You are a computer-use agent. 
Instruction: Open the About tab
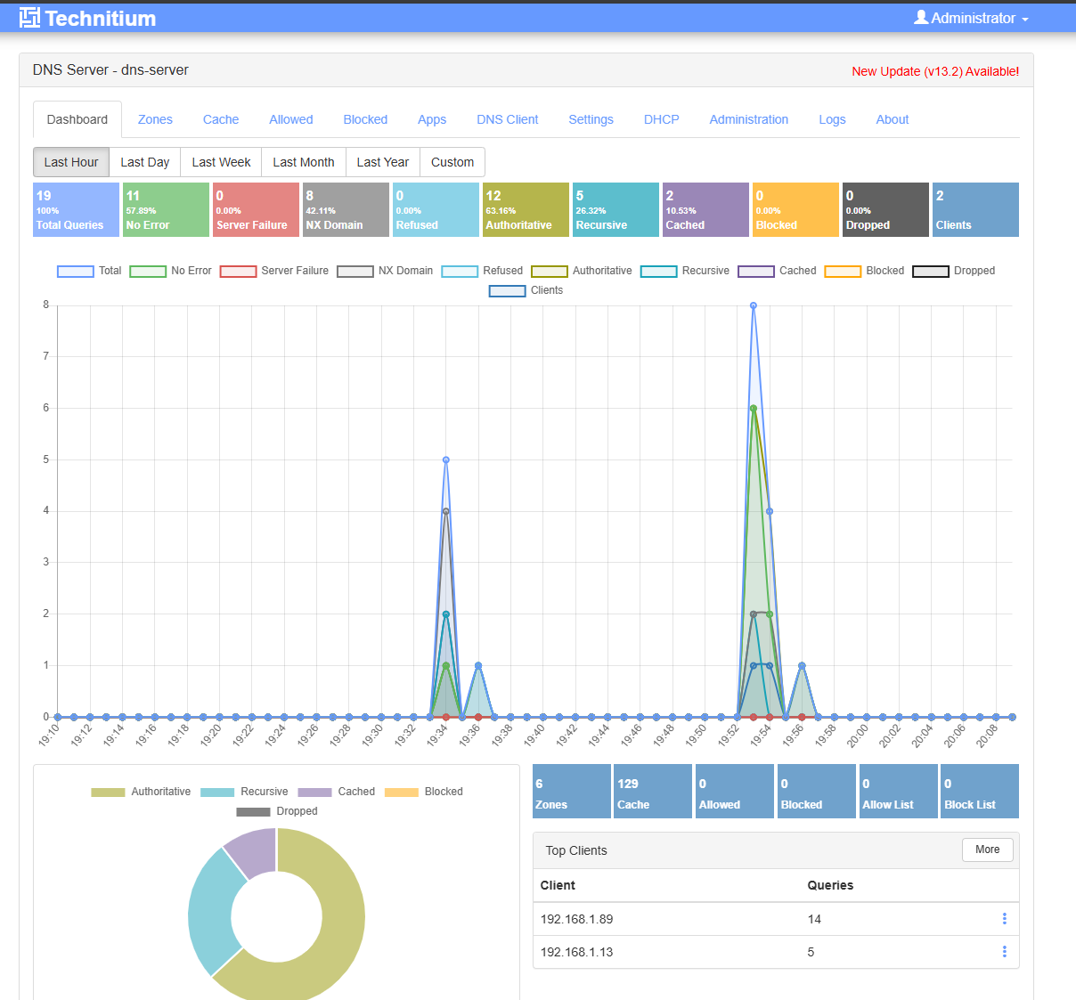(893, 119)
